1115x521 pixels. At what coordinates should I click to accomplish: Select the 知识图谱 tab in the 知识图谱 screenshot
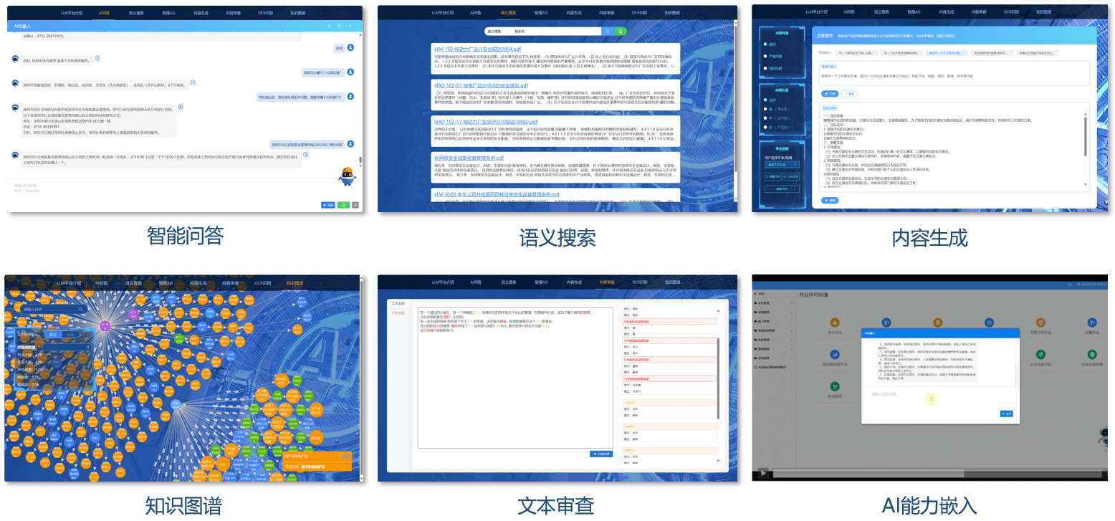coord(295,283)
